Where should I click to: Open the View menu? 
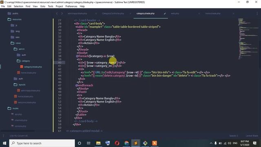coord(35,7)
